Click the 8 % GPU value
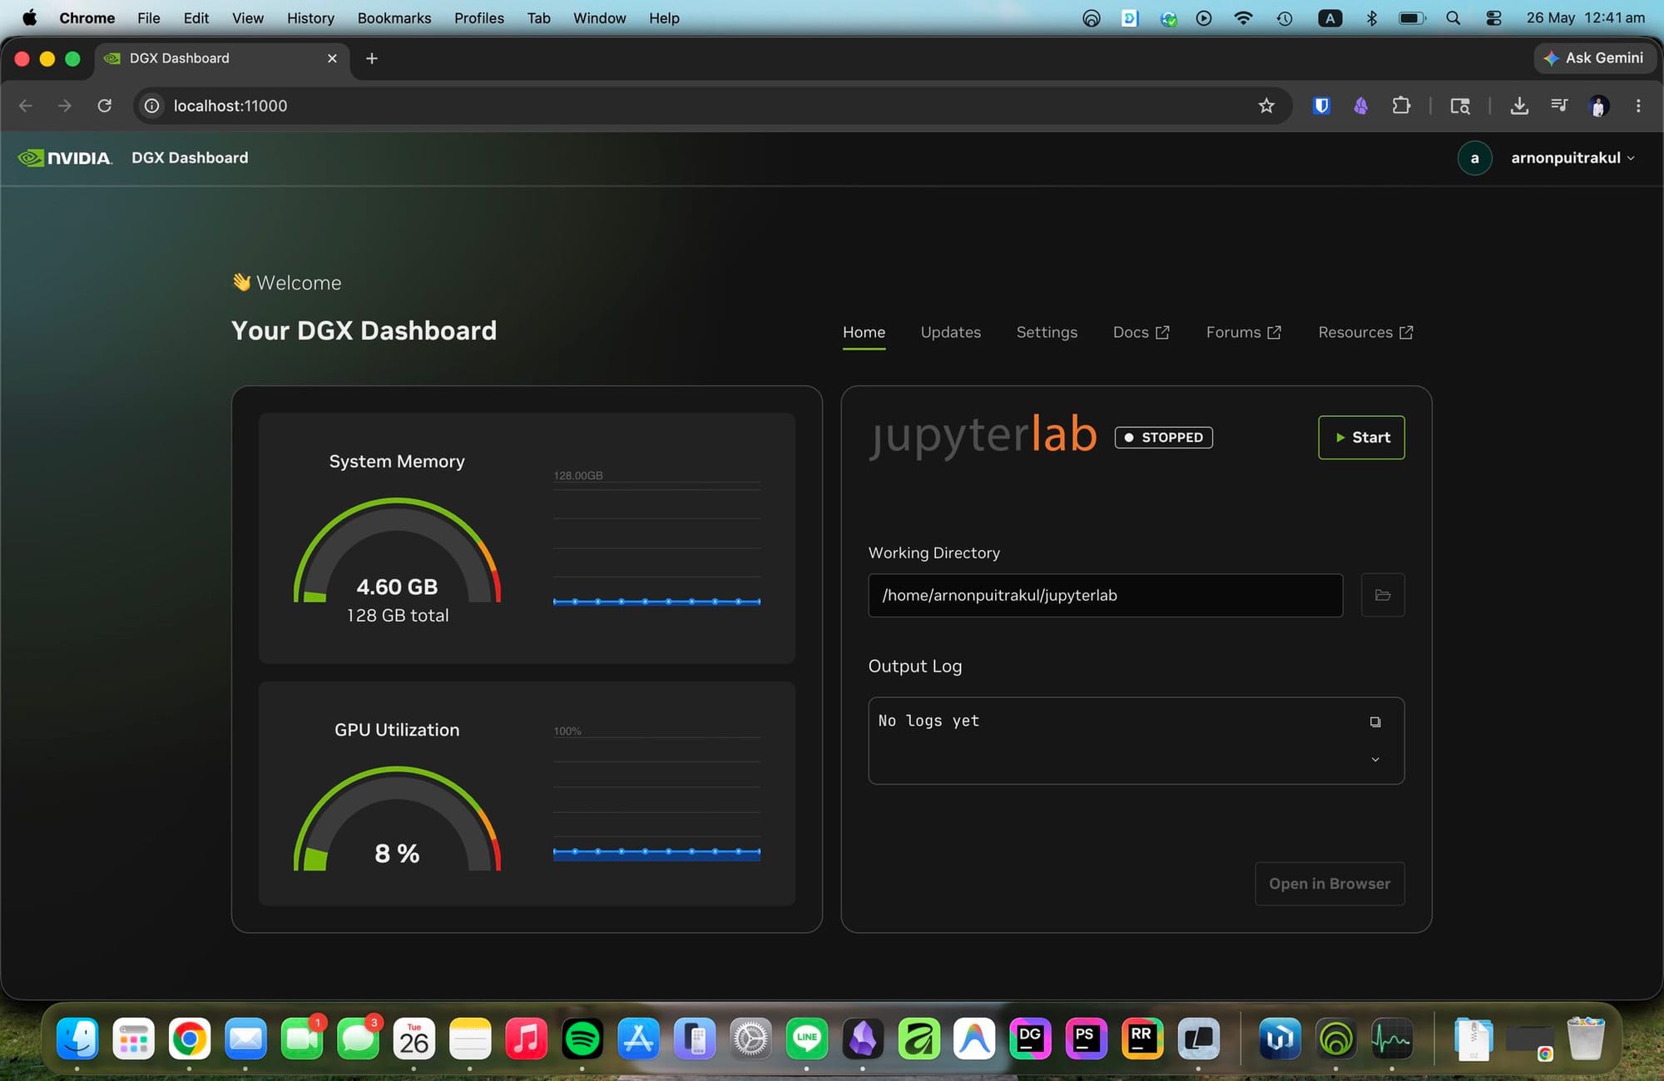 (x=397, y=854)
